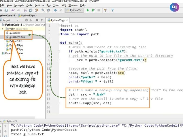This screenshot has width=183, height=137.
Task: Select guru99.txt.bak in project tree
Action: 17,37
